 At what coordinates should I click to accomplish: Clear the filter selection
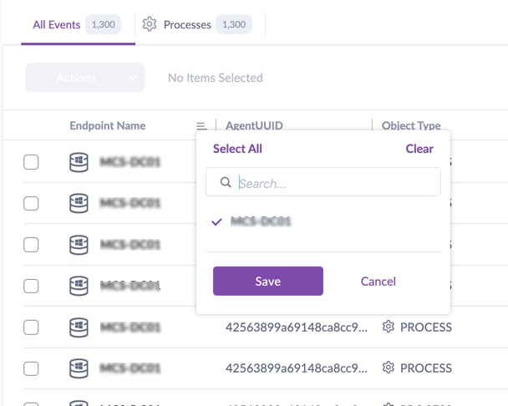(419, 149)
